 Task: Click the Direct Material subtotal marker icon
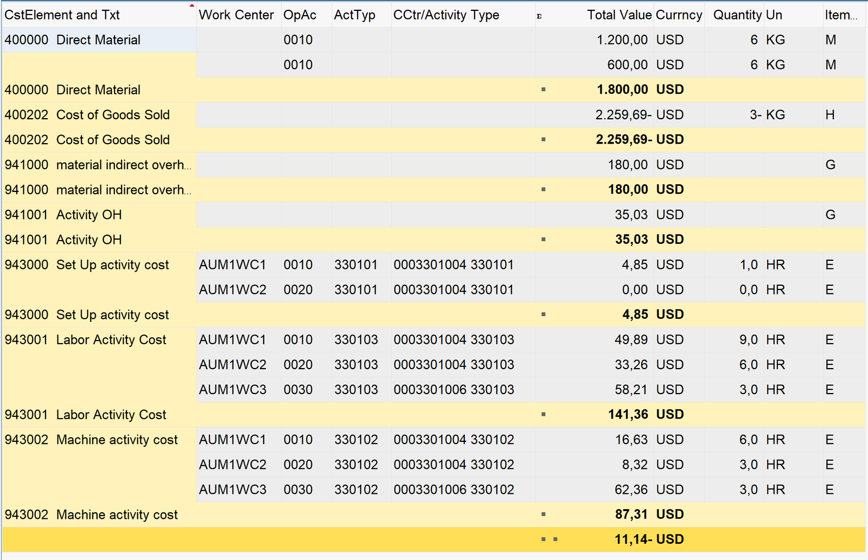(543, 89)
